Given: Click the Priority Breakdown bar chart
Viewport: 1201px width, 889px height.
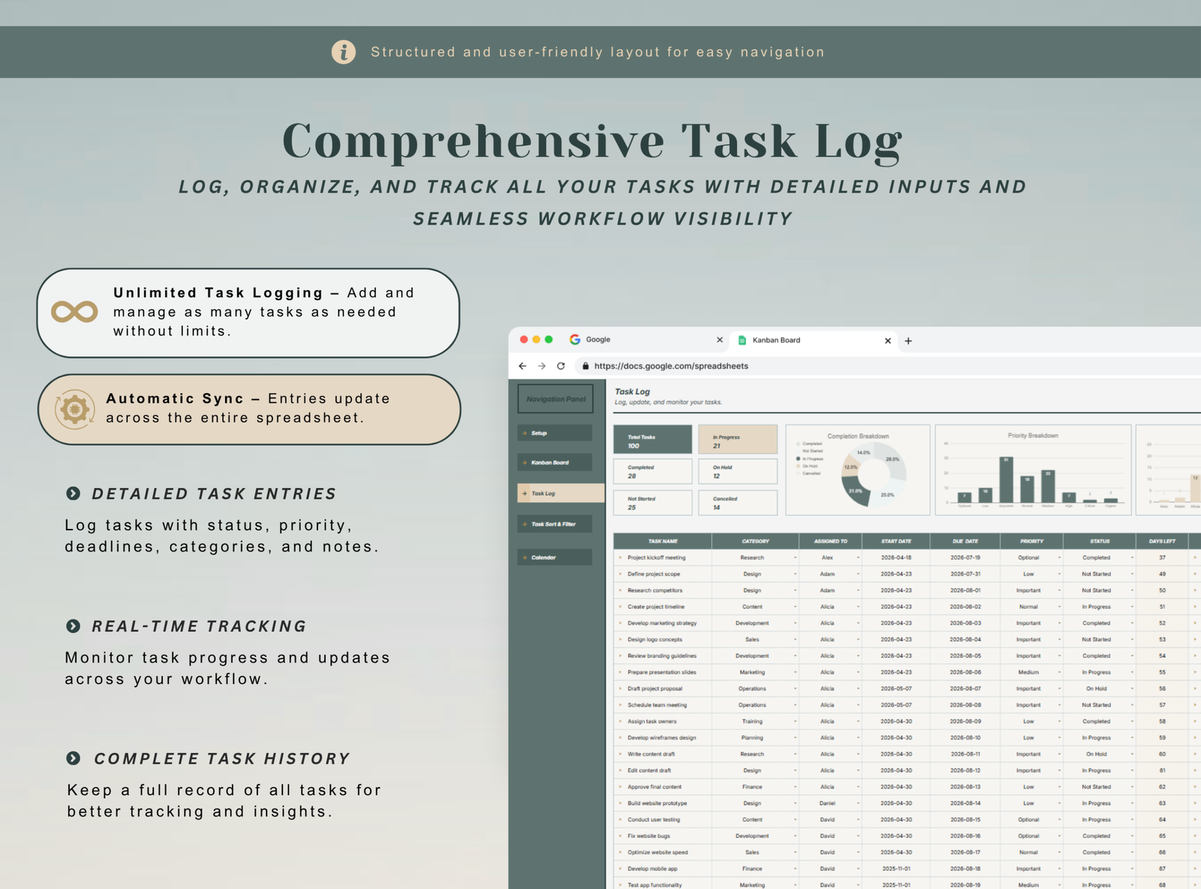Looking at the screenshot, I should tap(1033, 470).
